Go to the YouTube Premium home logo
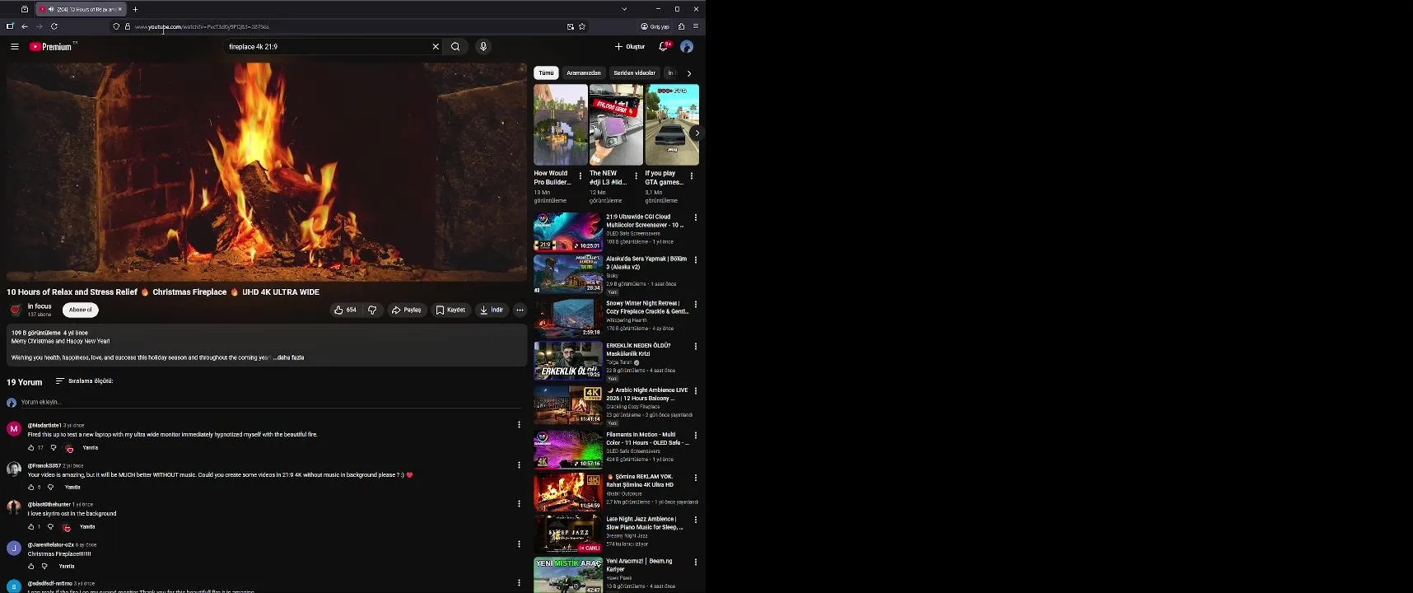Screen dimensions: 1413x593 (x=52, y=47)
